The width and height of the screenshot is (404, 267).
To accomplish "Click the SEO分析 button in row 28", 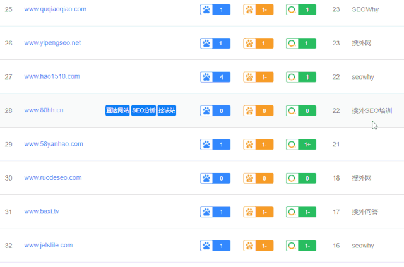I will [x=143, y=110].
